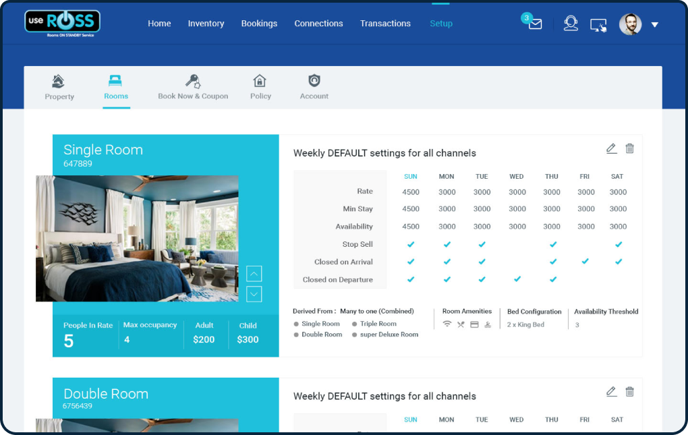Select the Single Room derived-from option

click(316, 324)
